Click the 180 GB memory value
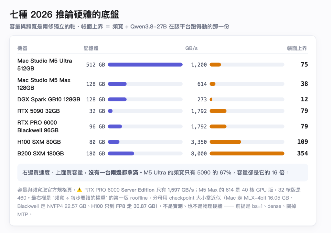 click(96, 153)
